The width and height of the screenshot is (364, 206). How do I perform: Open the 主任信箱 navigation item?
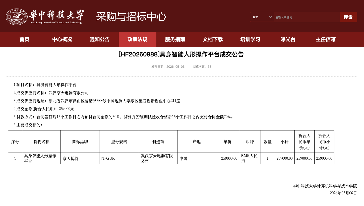326,39
